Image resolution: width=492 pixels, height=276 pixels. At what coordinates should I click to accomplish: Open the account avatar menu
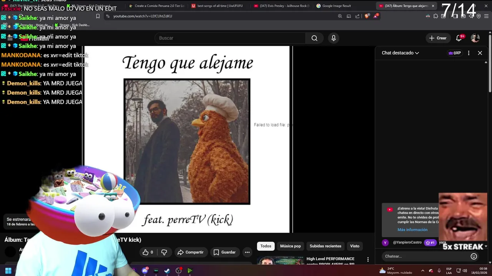coord(475,38)
